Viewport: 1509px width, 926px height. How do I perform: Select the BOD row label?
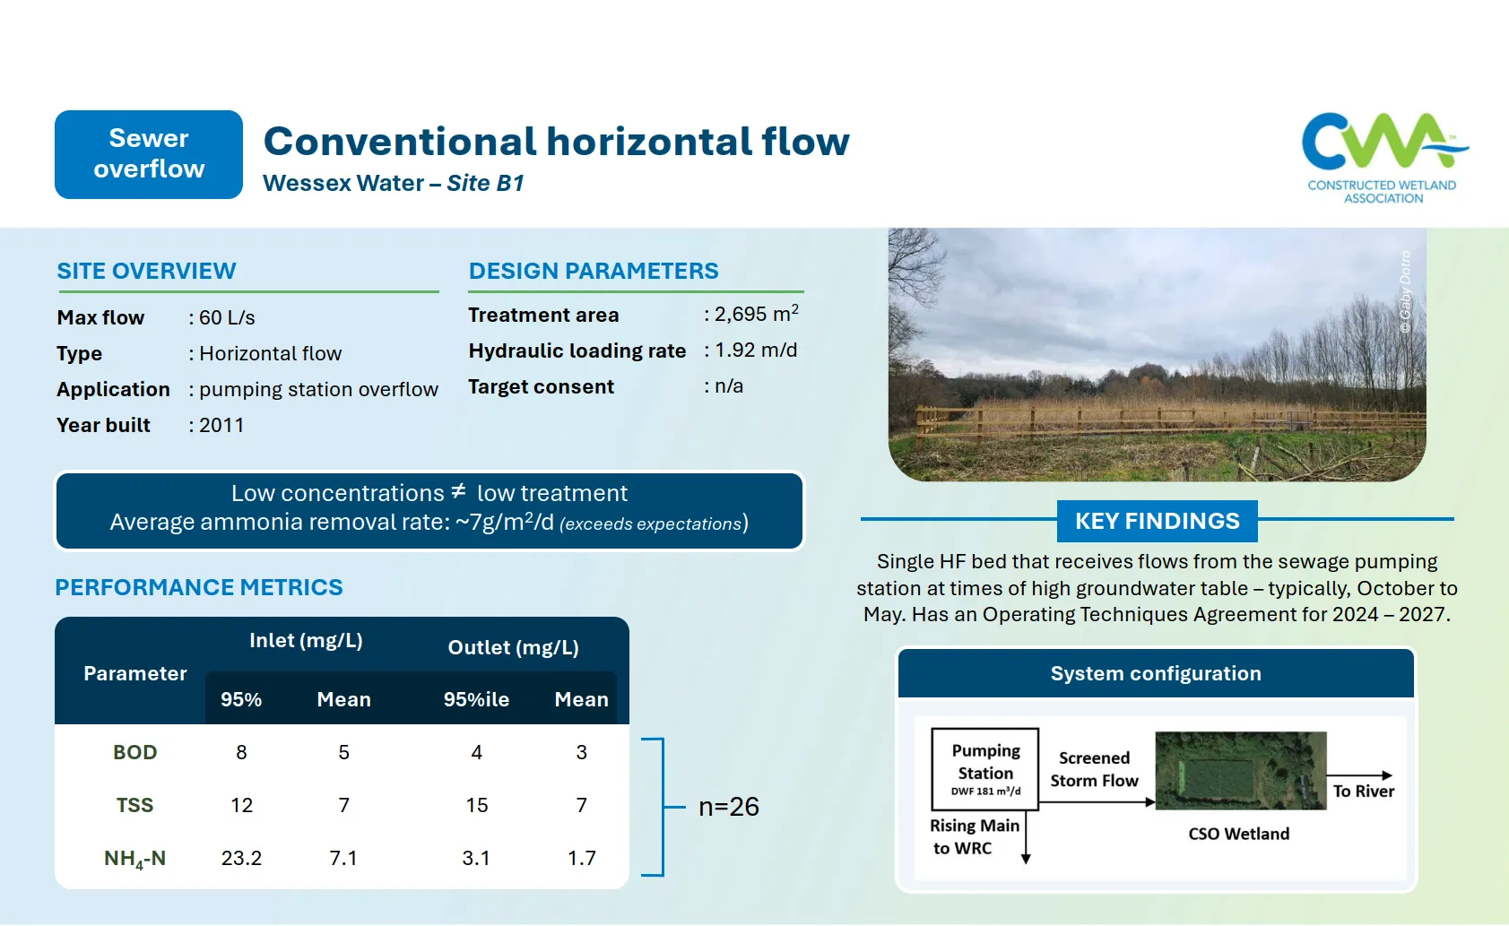tap(134, 752)
